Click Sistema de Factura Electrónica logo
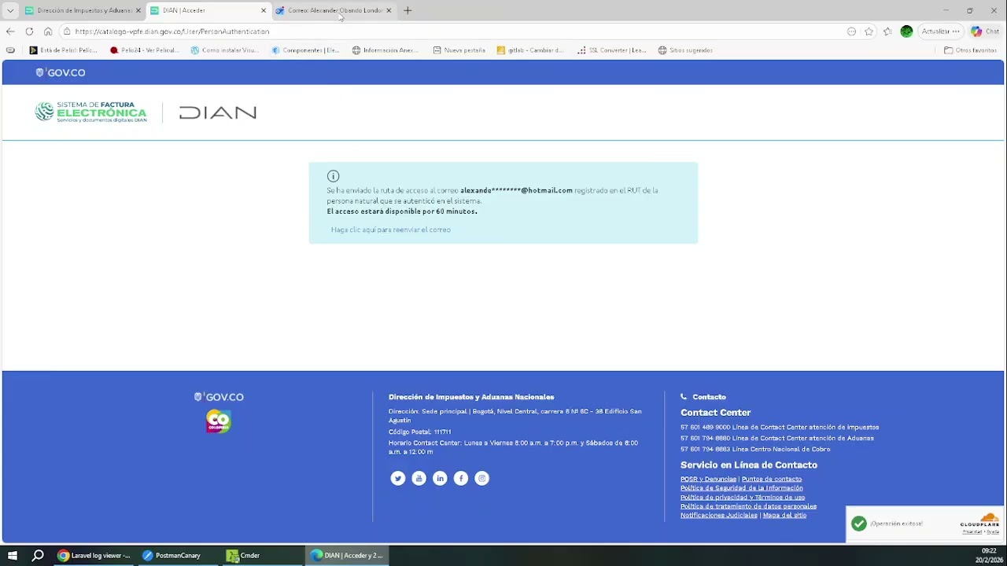 tap(90, 112)
